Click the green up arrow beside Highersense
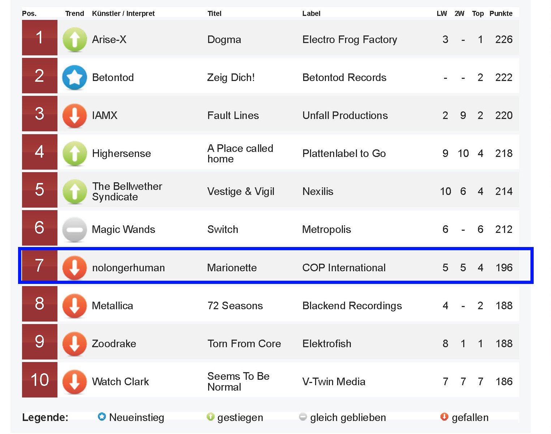The width and height of the screenshot is (551, 434). (74, 153)
